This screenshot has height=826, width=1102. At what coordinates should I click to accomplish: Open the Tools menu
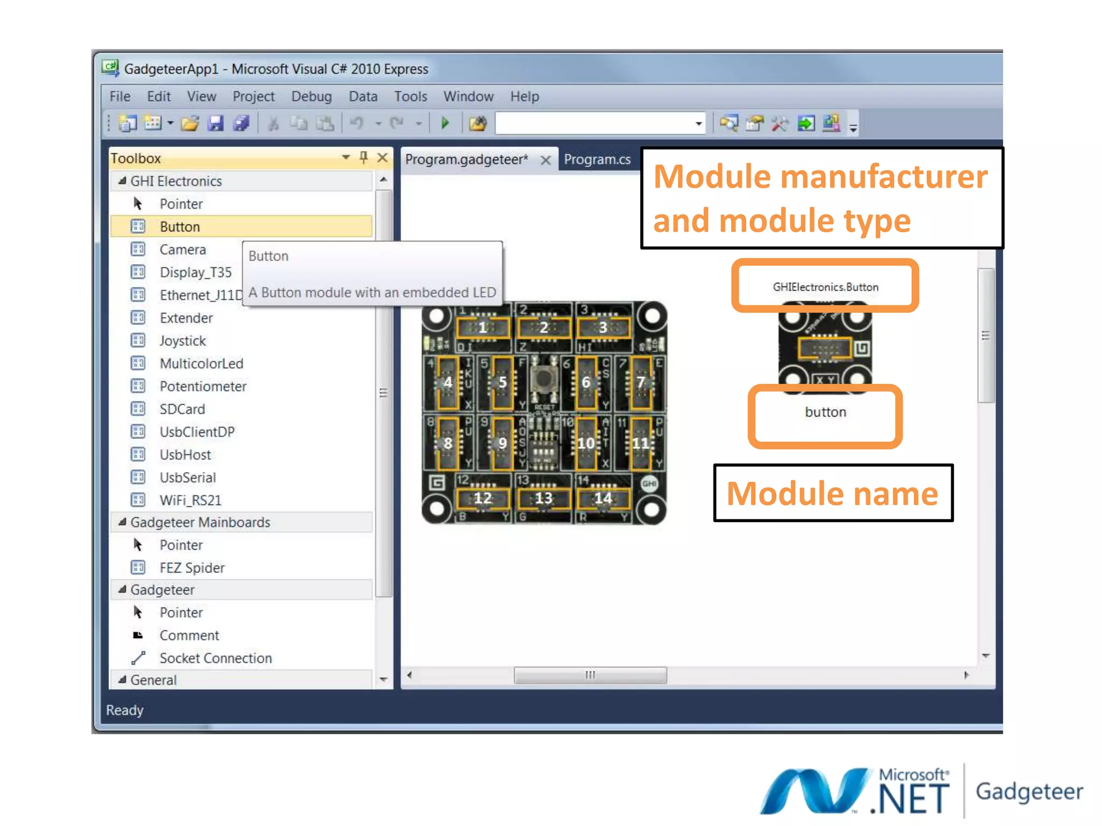click(411, 96)
